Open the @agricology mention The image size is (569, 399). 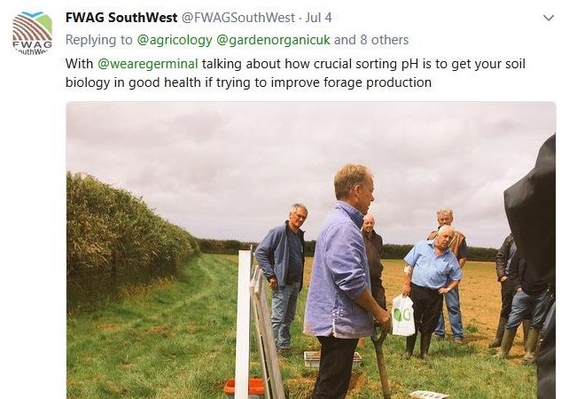(175, 40)
